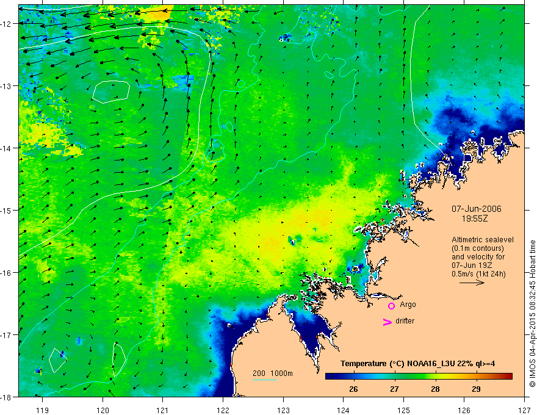Click longitude axis label 125
This screenshot has height=415, width=537.
[404, 410]
